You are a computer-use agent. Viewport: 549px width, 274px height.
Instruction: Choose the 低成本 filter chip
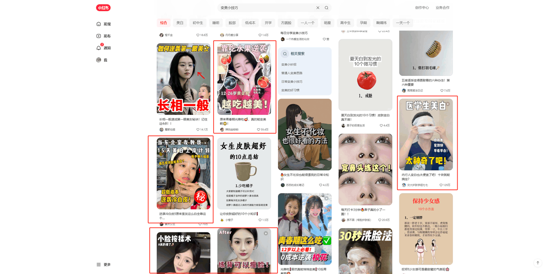tap(250, 22)
